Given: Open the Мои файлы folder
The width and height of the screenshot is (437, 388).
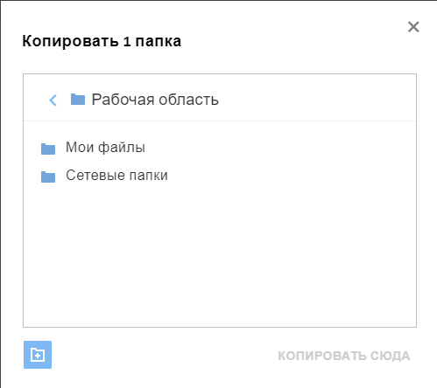Looking at the screenshot, I should (105, 148).
